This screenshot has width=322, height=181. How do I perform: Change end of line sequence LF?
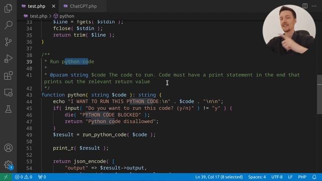[290, 177]
